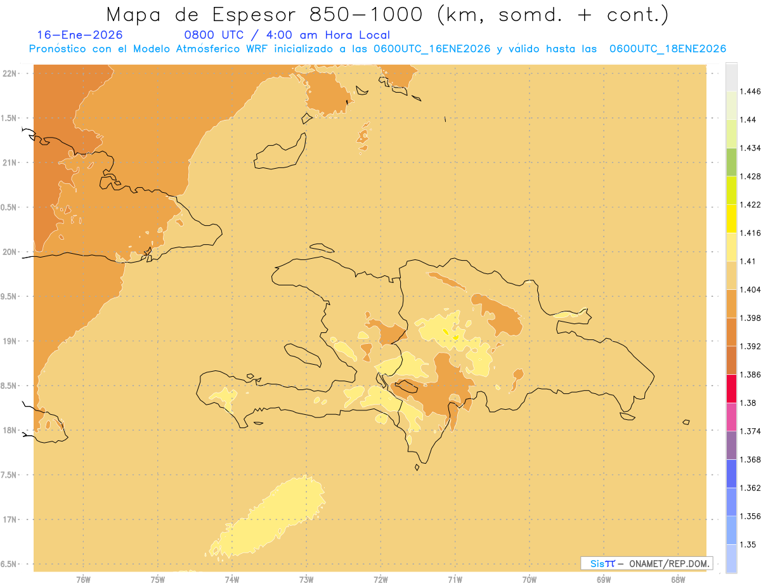Select the date label '16-Ene-2026'

coord(80,35)
